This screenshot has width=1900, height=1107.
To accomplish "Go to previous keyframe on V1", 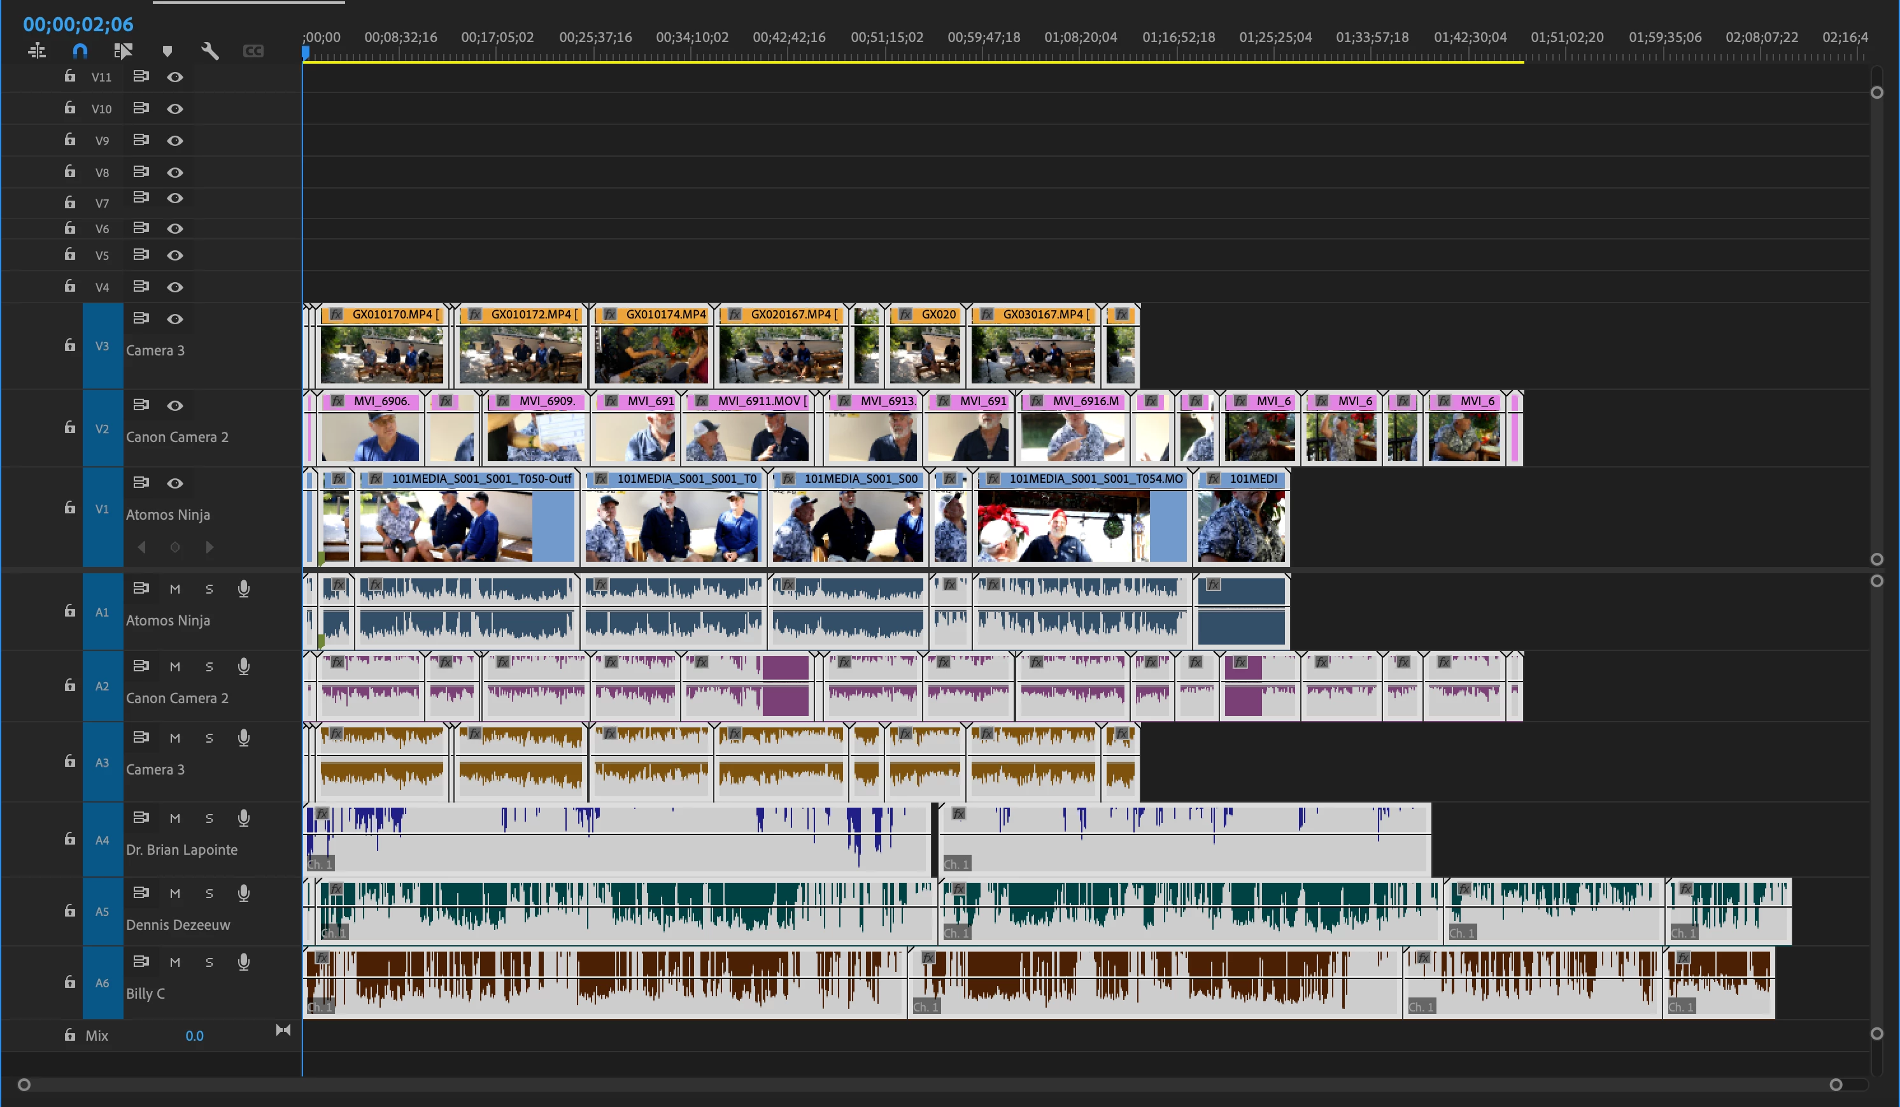I will tap(141, 548).
